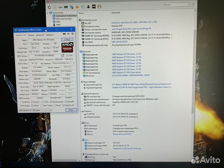Open the OSD panel toolbar icon
The height and width of the screenshot is (168, 224).
pos(94,7)
